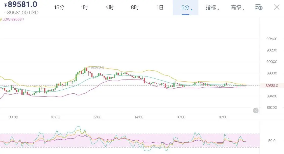Click the 18:00 time axis label
The height and width of the screenshot is (154, 284).
(x=223, y=117)
